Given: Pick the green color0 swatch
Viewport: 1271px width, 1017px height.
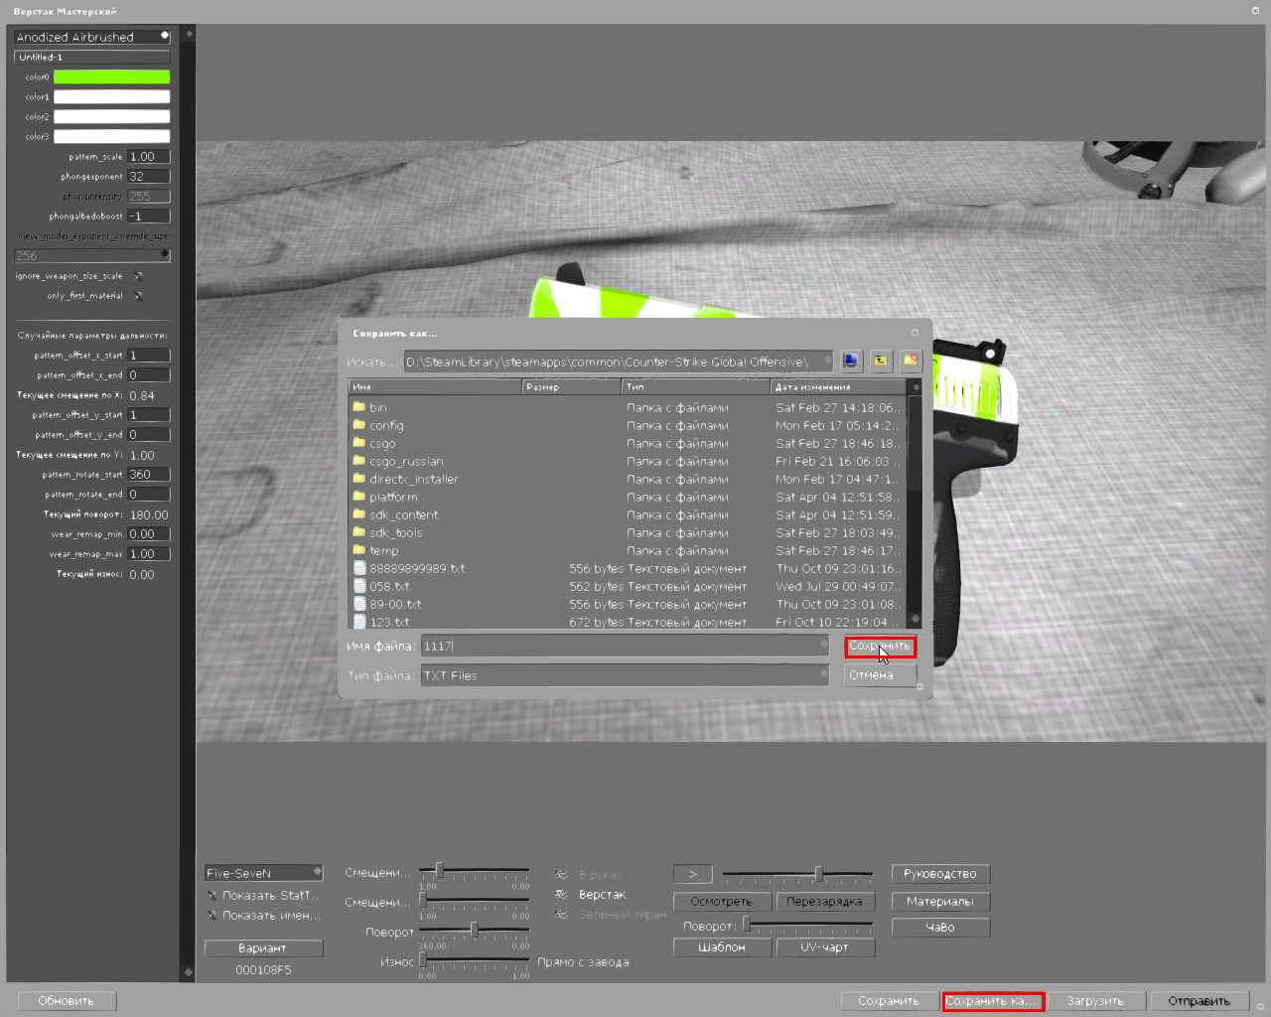Looking at the screenshot, I should pos(111,76).
